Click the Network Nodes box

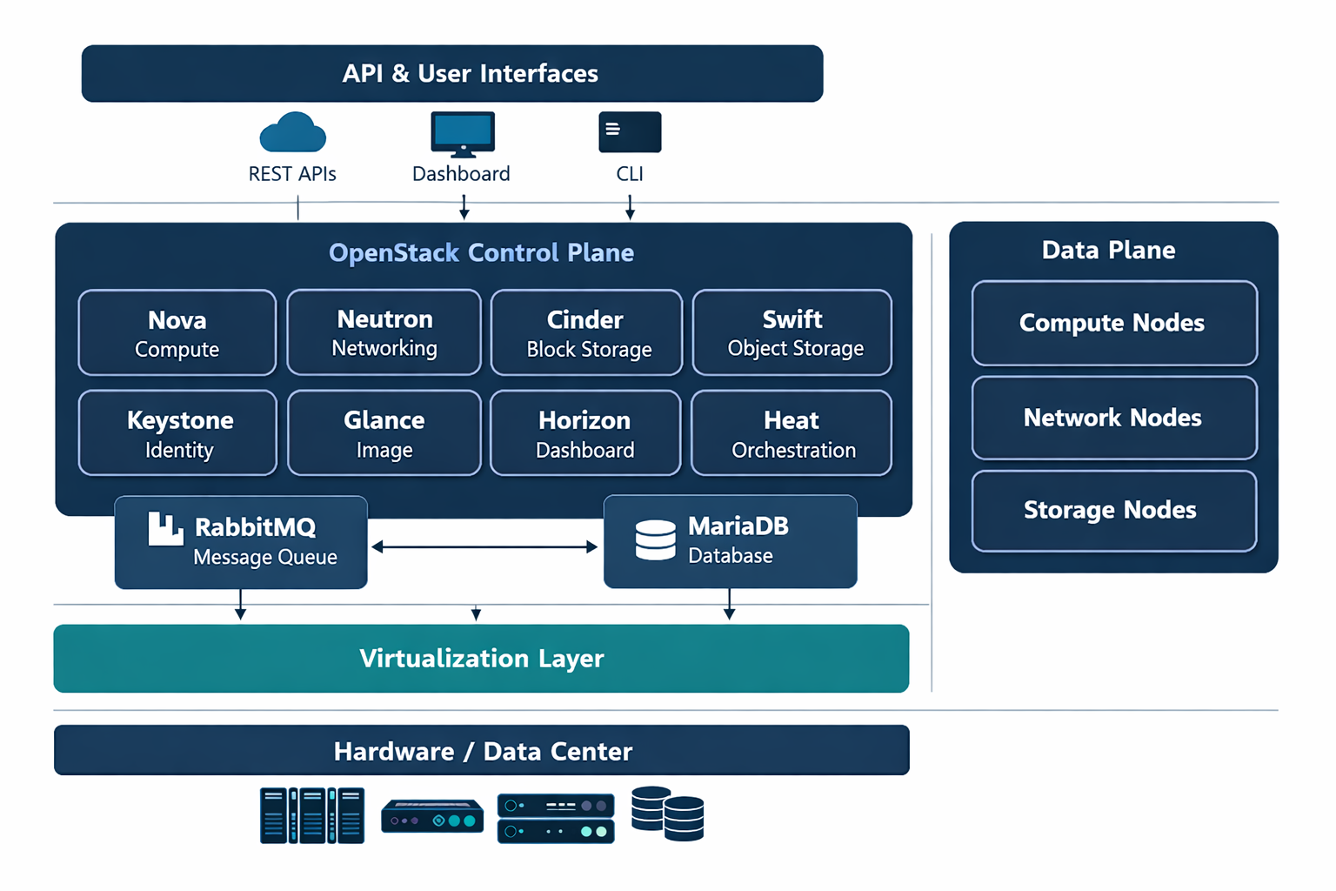tap(1114, 418)
